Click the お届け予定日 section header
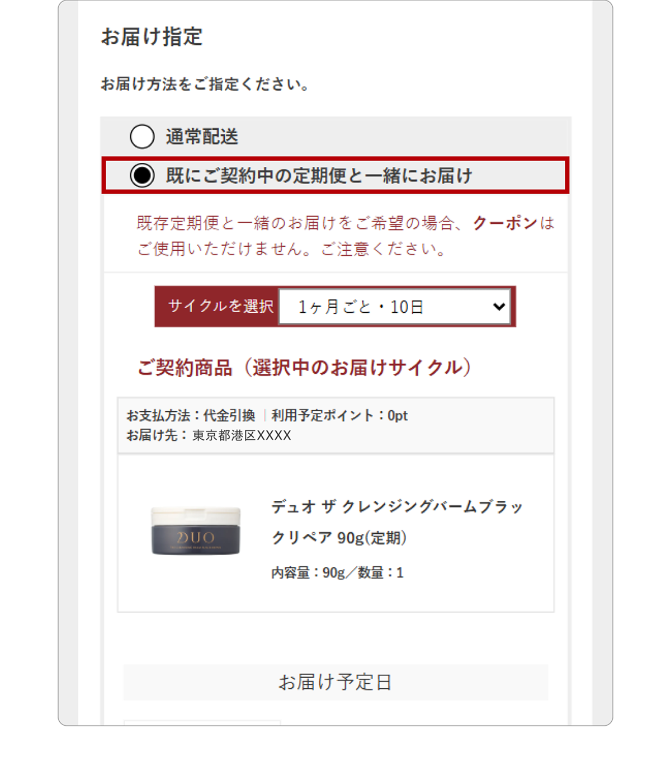The height and width of the screenshot is (761, 671). tap(335, 682)
